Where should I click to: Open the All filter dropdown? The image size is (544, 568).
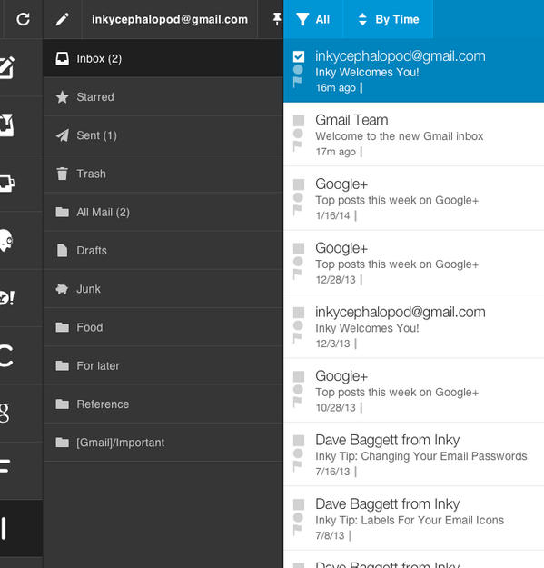coord(313,19)
